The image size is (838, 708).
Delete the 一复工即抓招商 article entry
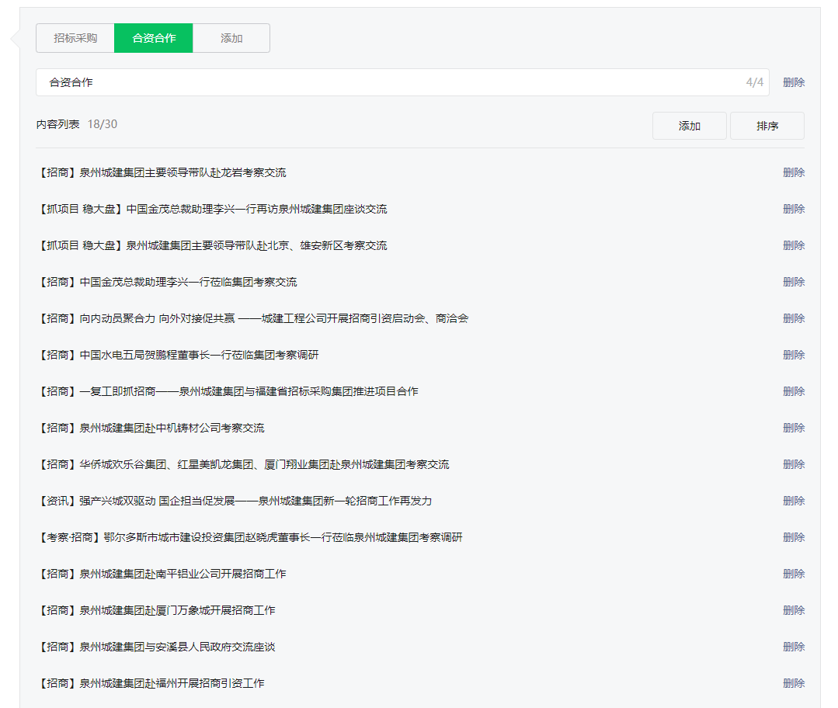point(793,391)
